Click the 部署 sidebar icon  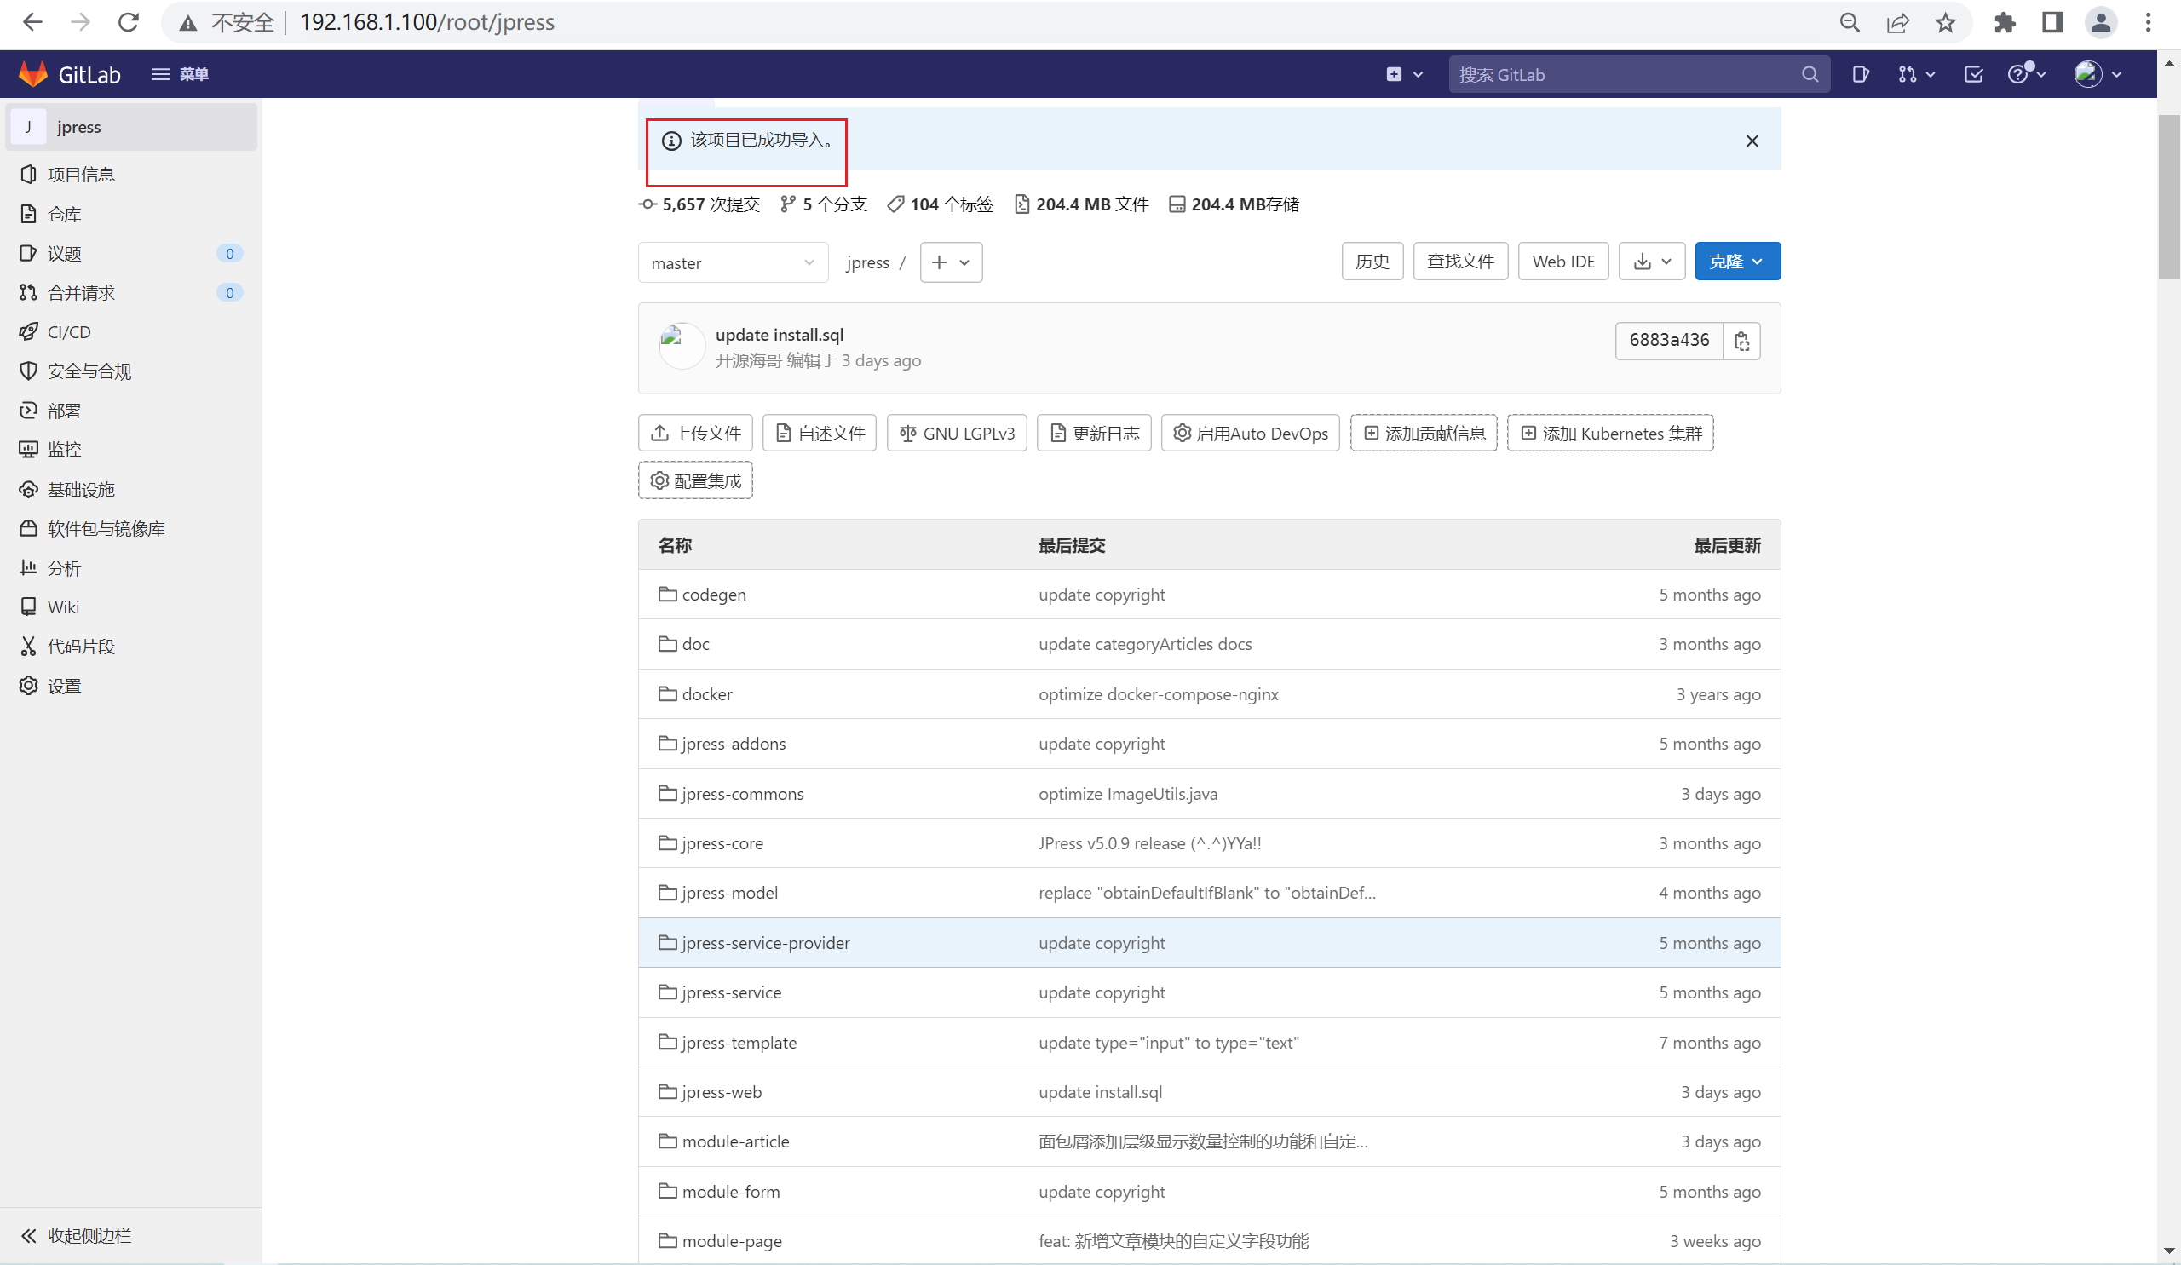pos(29,411)
